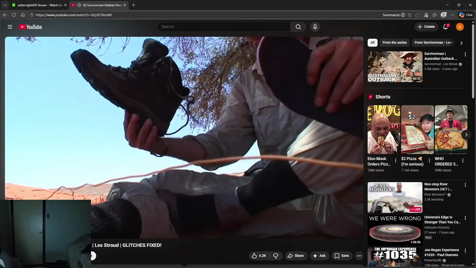Mute the Survivorman tab audio icon
476x268 pixels.
coord(79,5)
